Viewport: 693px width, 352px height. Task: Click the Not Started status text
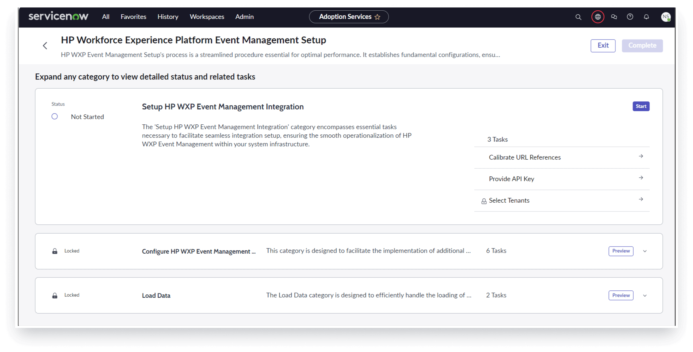pyautogui.click(x=87, y=117)
